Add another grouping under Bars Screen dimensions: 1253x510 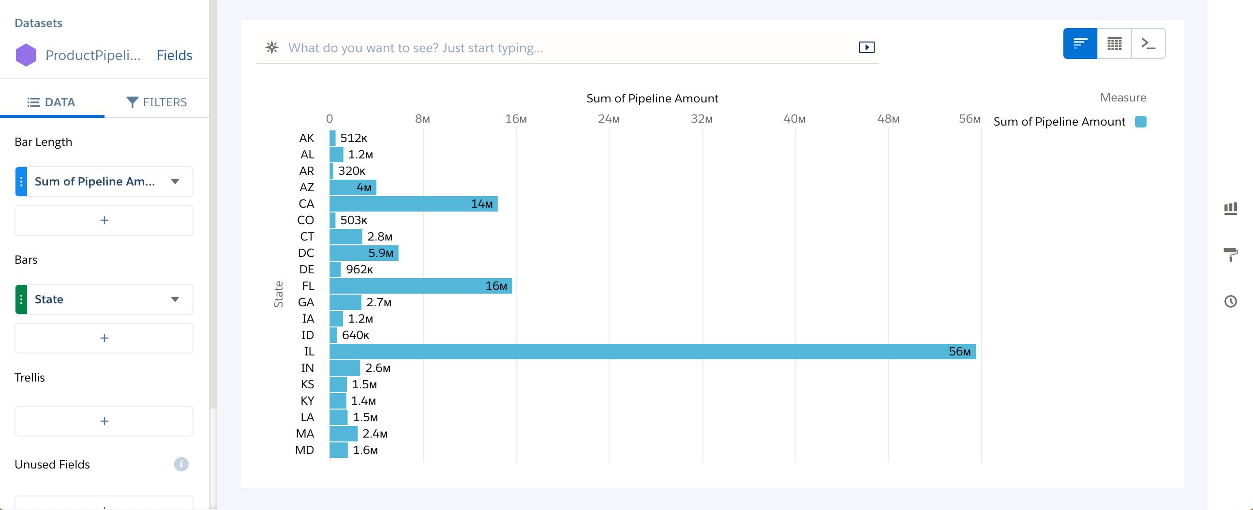[104, 338]
